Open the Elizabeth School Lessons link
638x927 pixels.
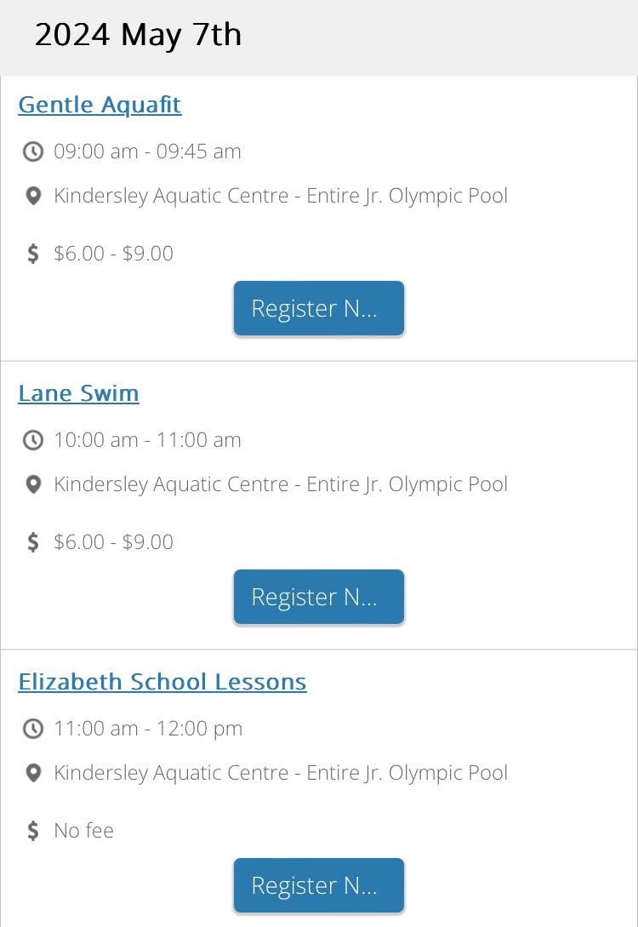[162, 682]
